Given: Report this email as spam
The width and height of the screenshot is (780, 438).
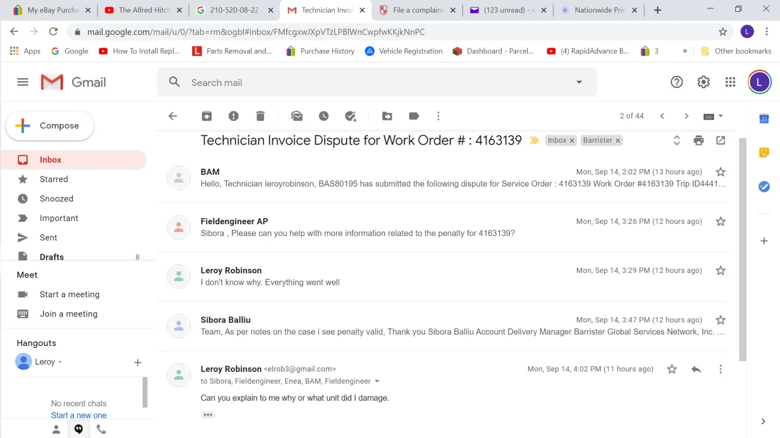Looking at the screenshot, I should (x=233, y=116).
